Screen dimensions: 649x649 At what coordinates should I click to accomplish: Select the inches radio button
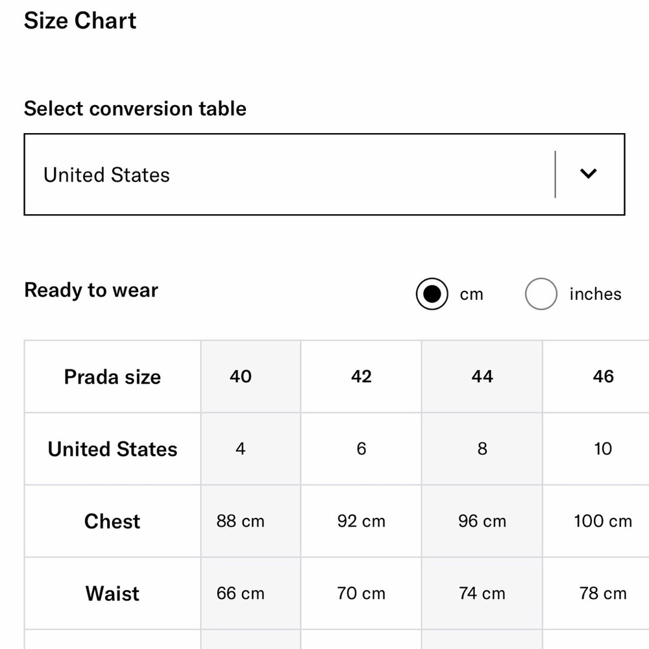point(541,294)
